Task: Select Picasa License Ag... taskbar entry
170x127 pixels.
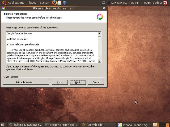Action: (x=134, y=125)
